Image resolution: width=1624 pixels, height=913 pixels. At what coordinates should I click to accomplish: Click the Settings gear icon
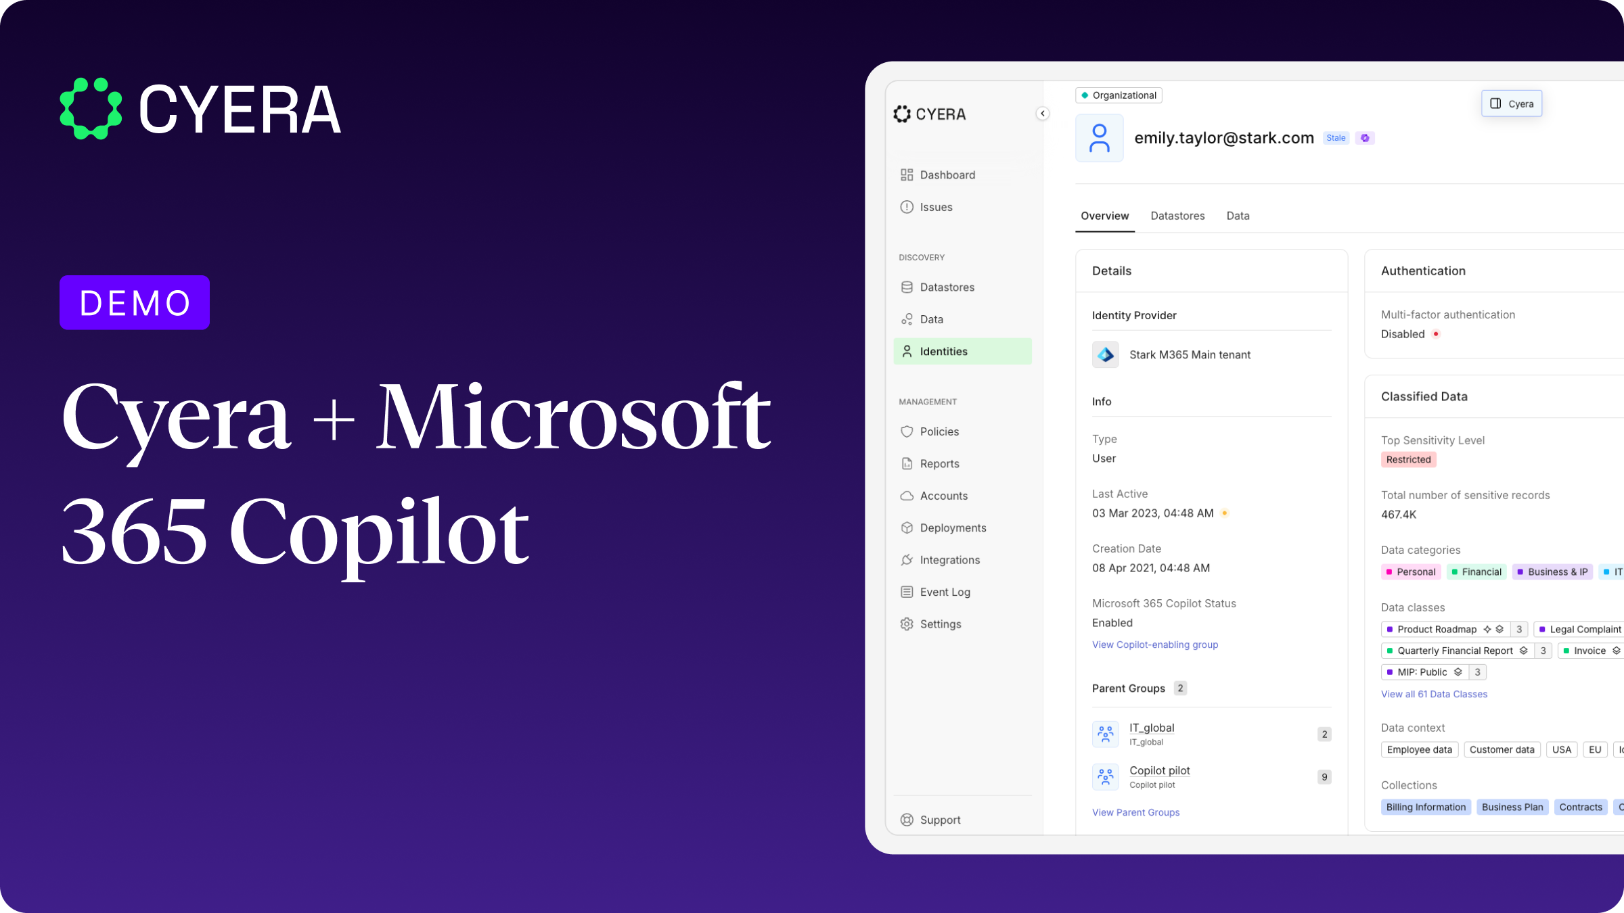(x=907, y=624)
